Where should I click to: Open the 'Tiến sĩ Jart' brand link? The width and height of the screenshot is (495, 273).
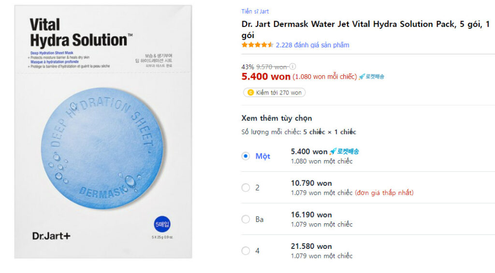click(x=255, y=11)
